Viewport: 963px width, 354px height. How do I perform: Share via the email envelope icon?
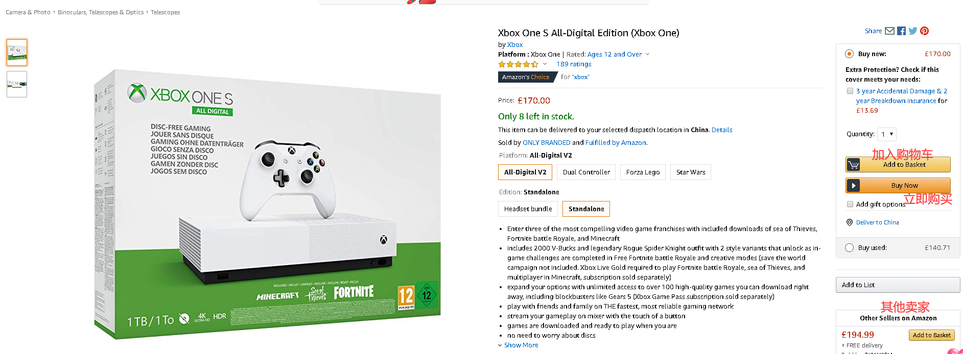(x=889, y=31)
